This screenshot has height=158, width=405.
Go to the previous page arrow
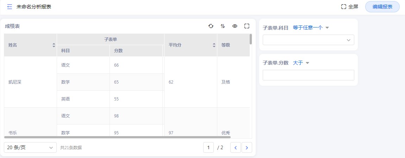235,147
